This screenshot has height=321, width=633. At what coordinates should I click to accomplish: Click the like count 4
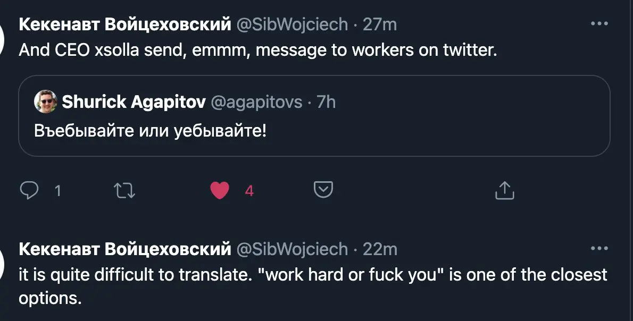click(249, 191)
